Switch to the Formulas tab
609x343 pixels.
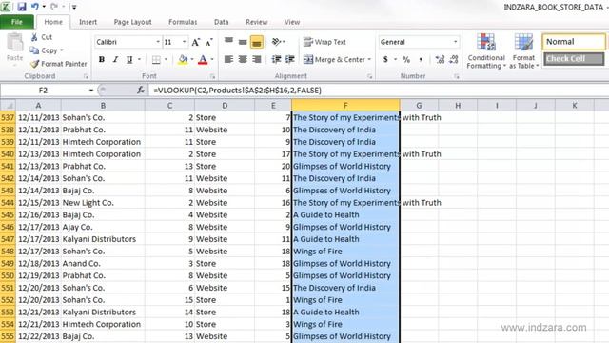183,22
